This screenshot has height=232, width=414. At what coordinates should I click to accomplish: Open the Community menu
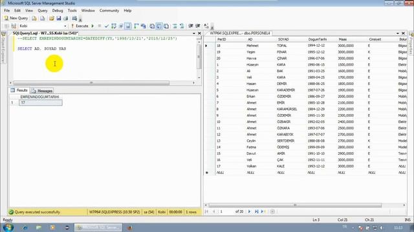coord(109,10)
